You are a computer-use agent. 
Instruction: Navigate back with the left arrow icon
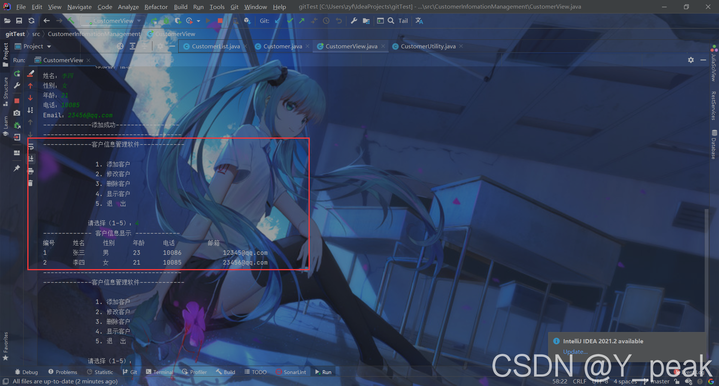(46, 21)
